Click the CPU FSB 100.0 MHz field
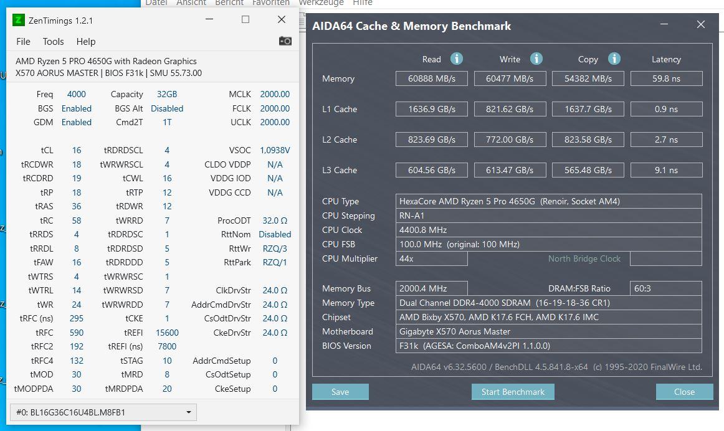 (548, 244)
